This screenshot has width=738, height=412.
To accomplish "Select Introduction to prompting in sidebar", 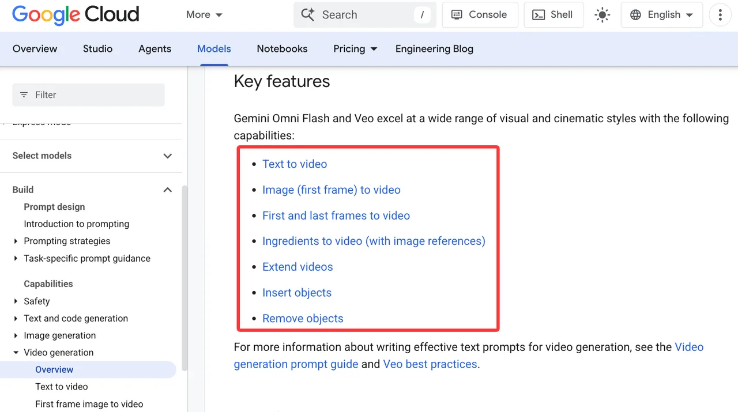I will pyautogui.click(x=76, y=224).
